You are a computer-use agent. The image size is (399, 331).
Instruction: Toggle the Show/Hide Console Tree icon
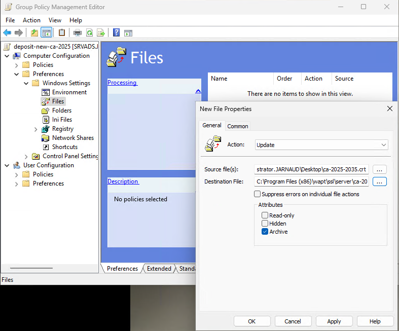click(46, 33)
